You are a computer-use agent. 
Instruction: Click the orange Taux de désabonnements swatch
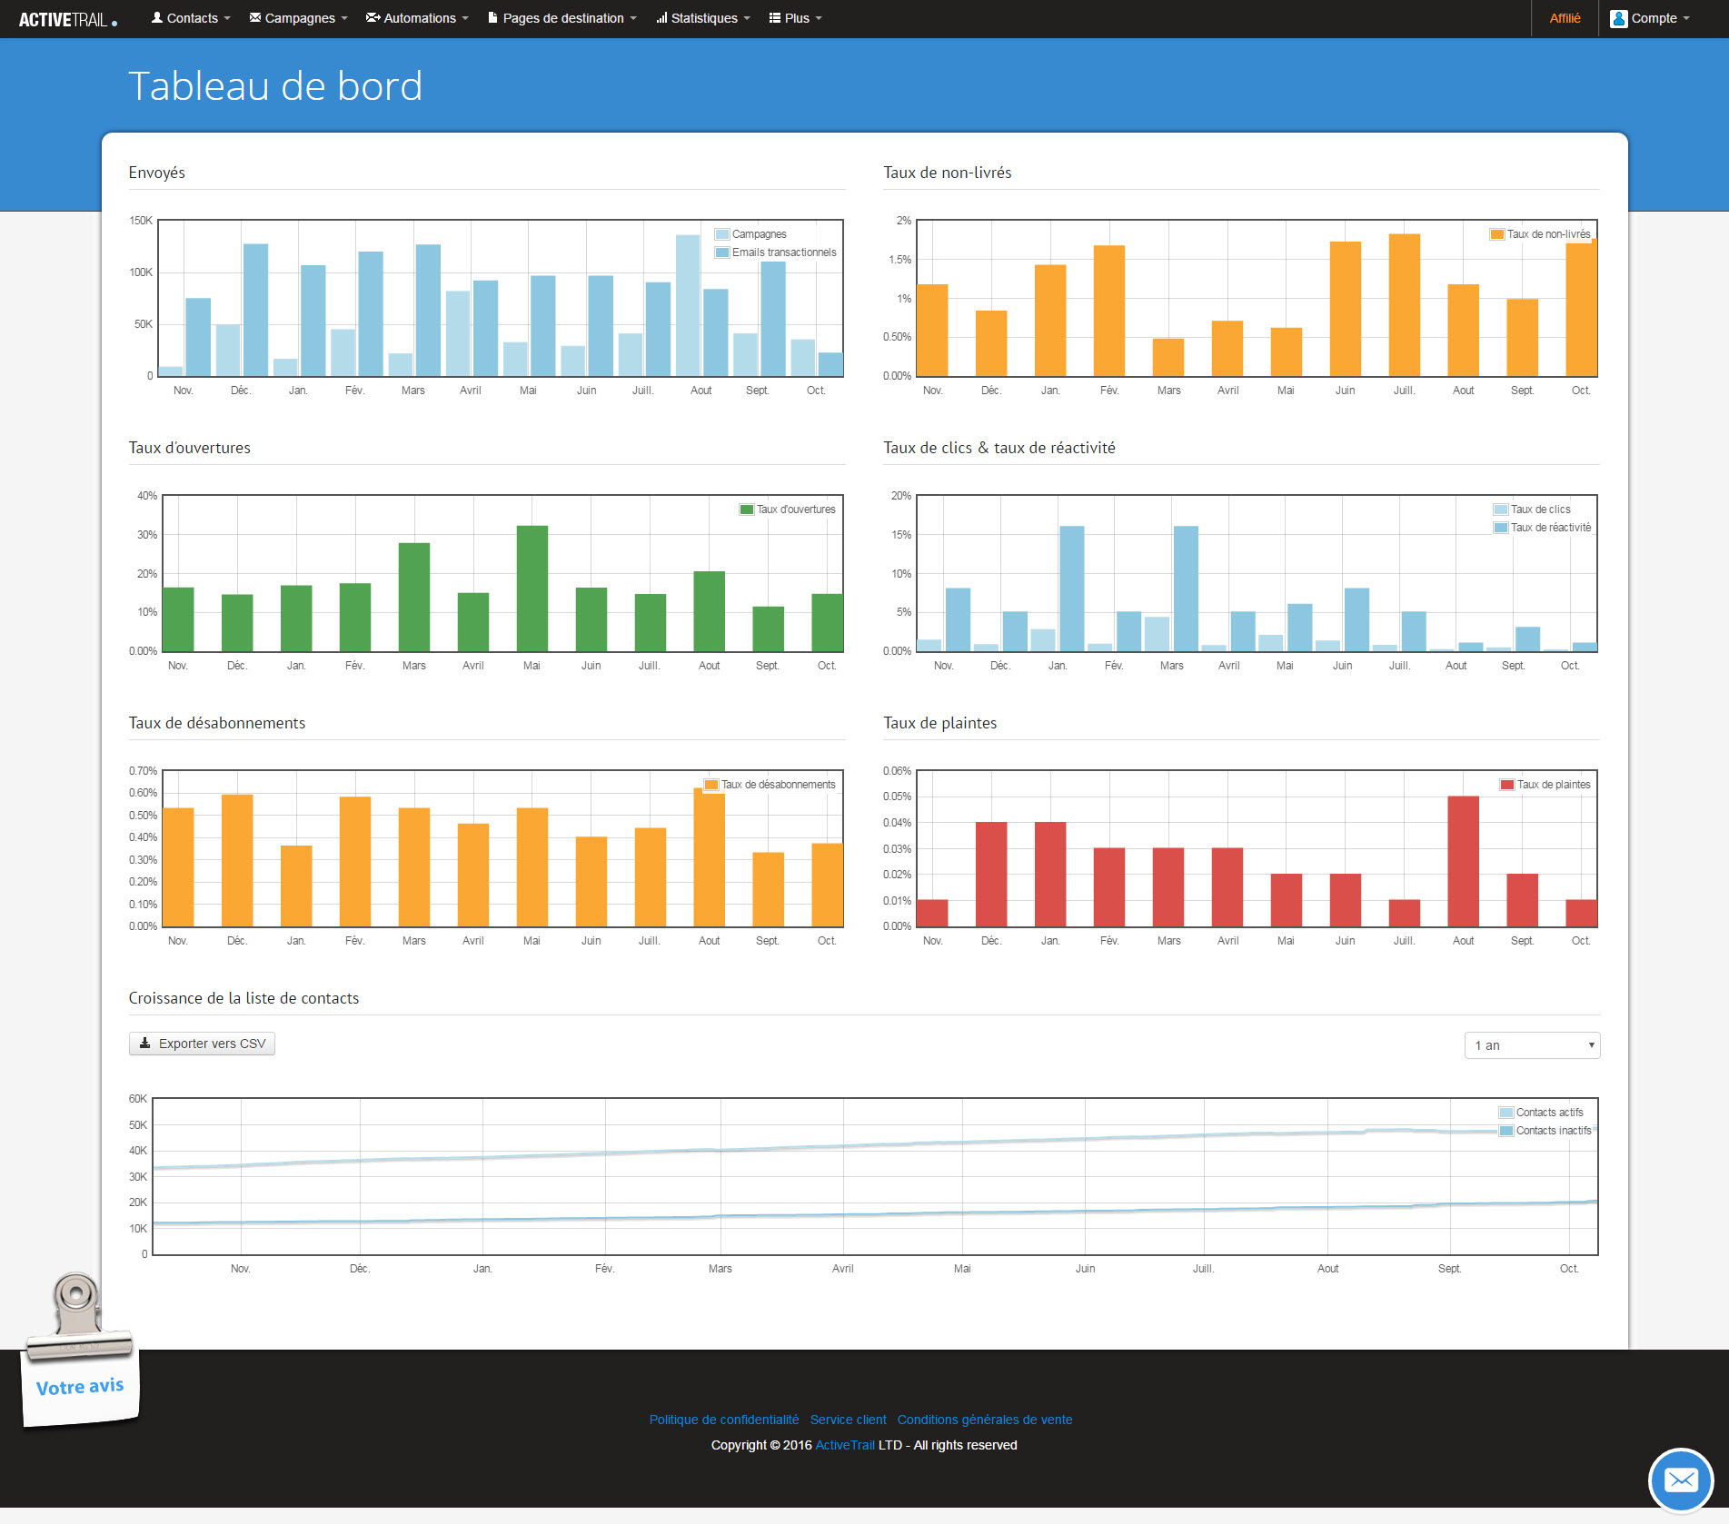(711, 785)
